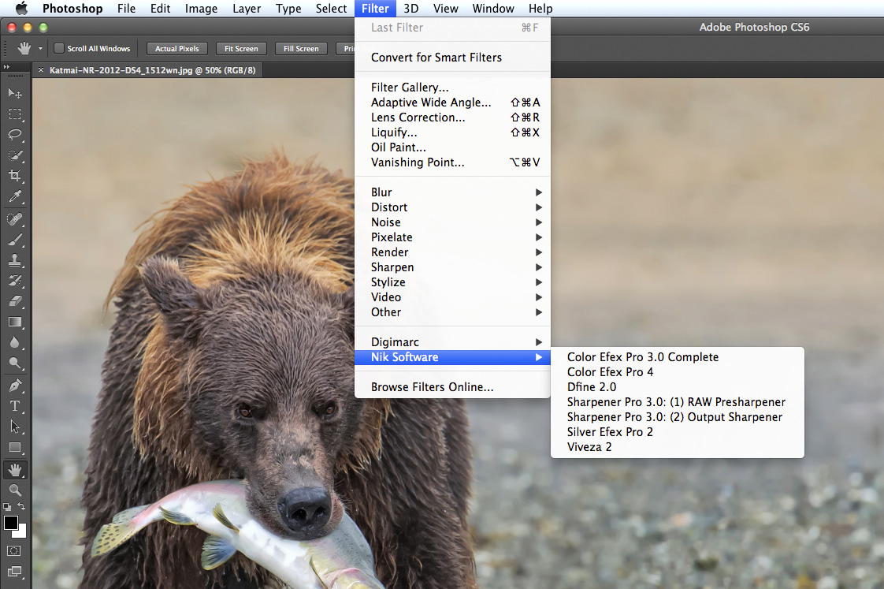Select the History Brush tool
Screen dimensions: 884x589
coord(15,281)
